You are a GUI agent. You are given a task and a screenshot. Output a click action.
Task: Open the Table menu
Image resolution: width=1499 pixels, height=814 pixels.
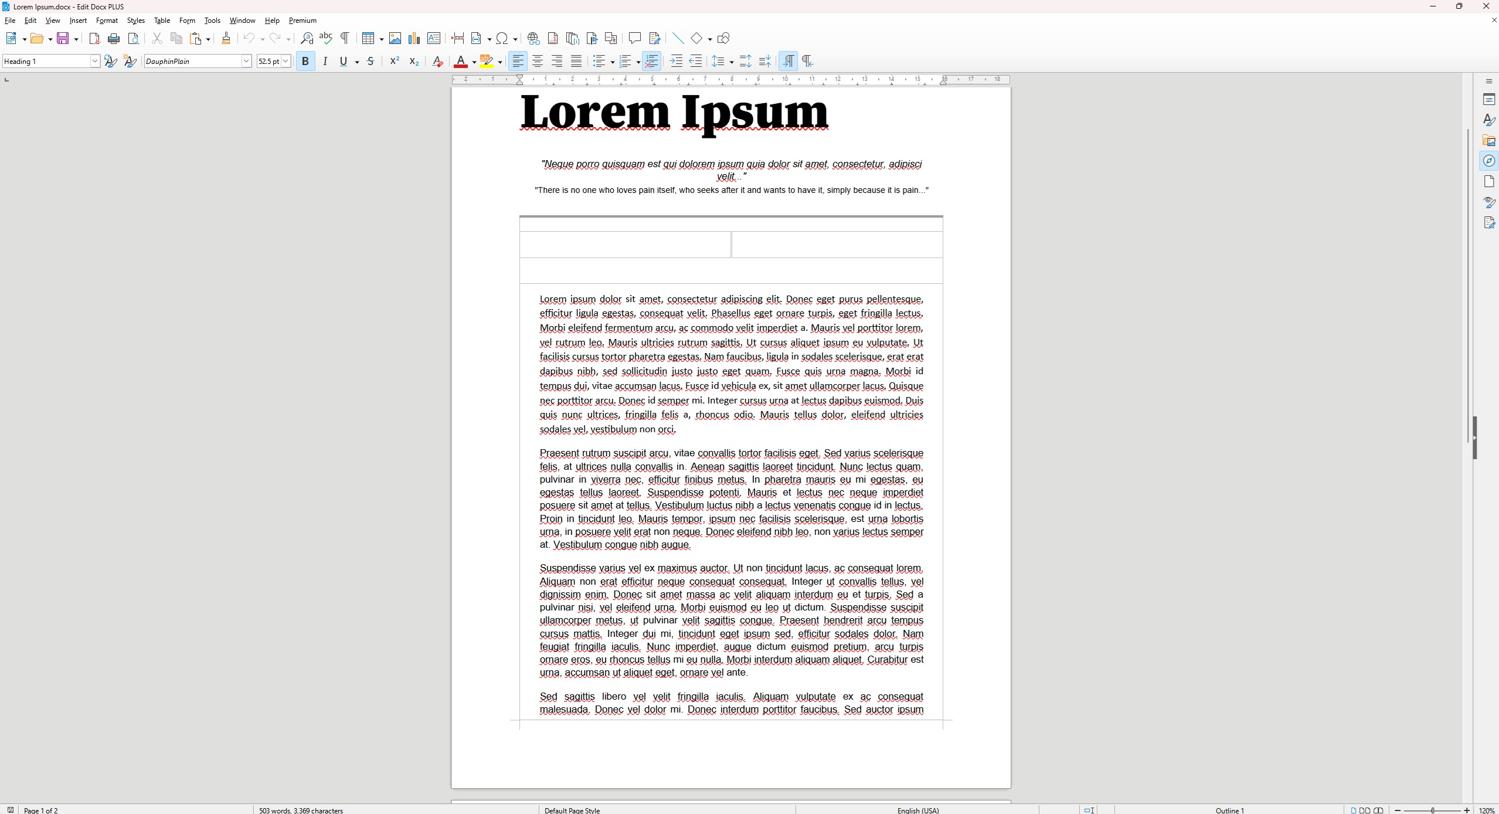click(162, 21)
